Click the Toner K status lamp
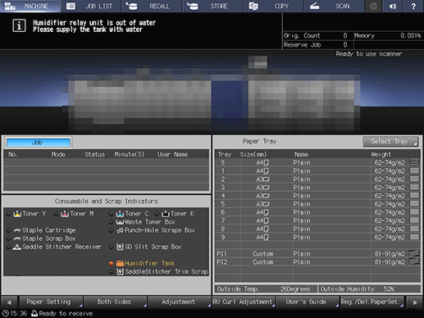 point(157,214)
